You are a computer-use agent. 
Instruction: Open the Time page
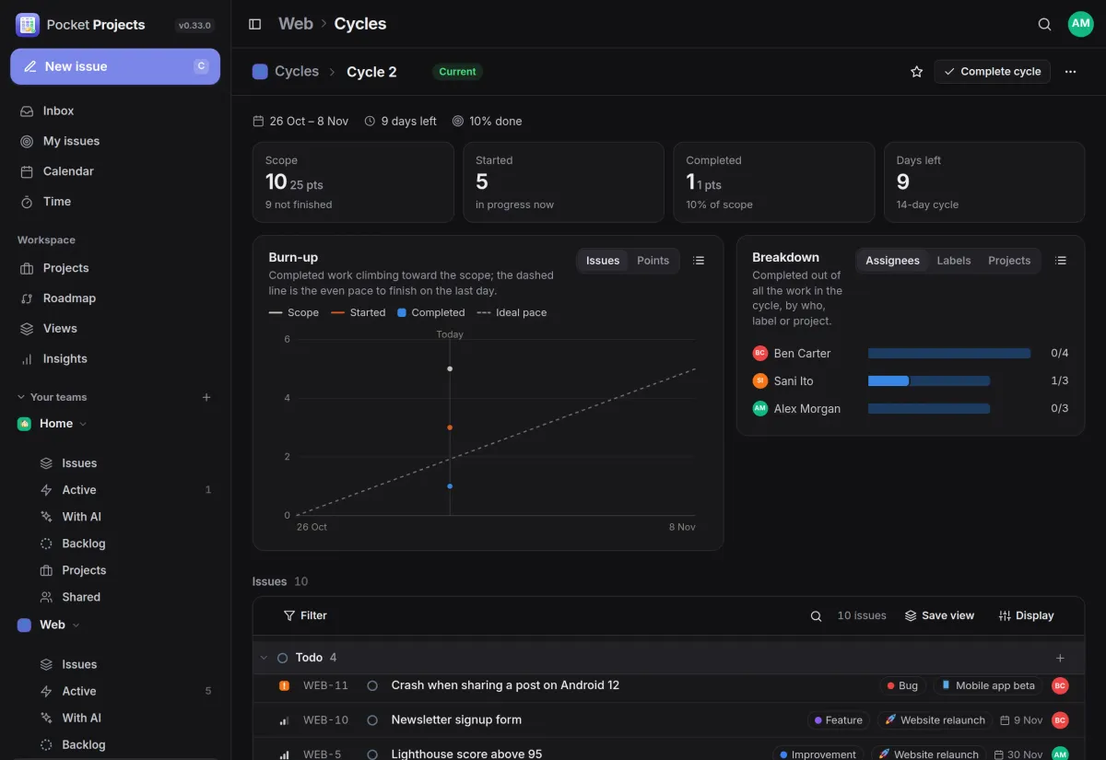point(115,202)
